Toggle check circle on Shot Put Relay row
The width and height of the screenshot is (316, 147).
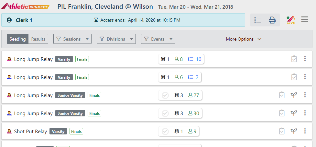165,131
